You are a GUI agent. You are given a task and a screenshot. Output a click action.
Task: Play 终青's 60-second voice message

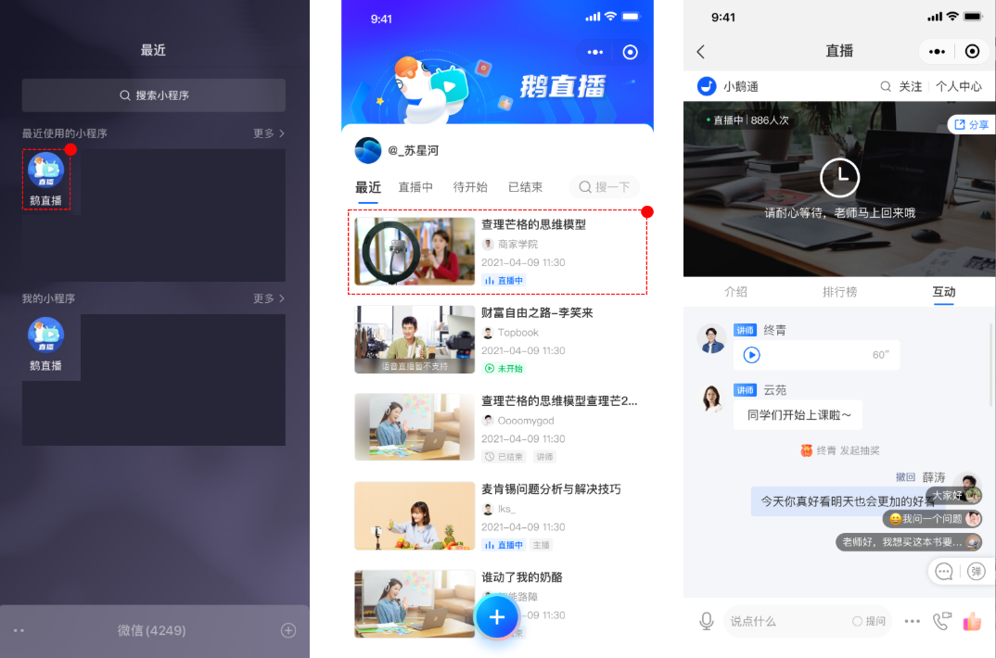(x=751, y=355)
